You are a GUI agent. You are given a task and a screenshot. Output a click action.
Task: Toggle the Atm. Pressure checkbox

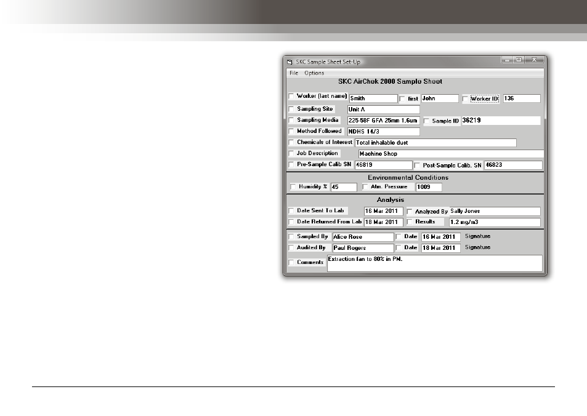click(x=365, y=186)
